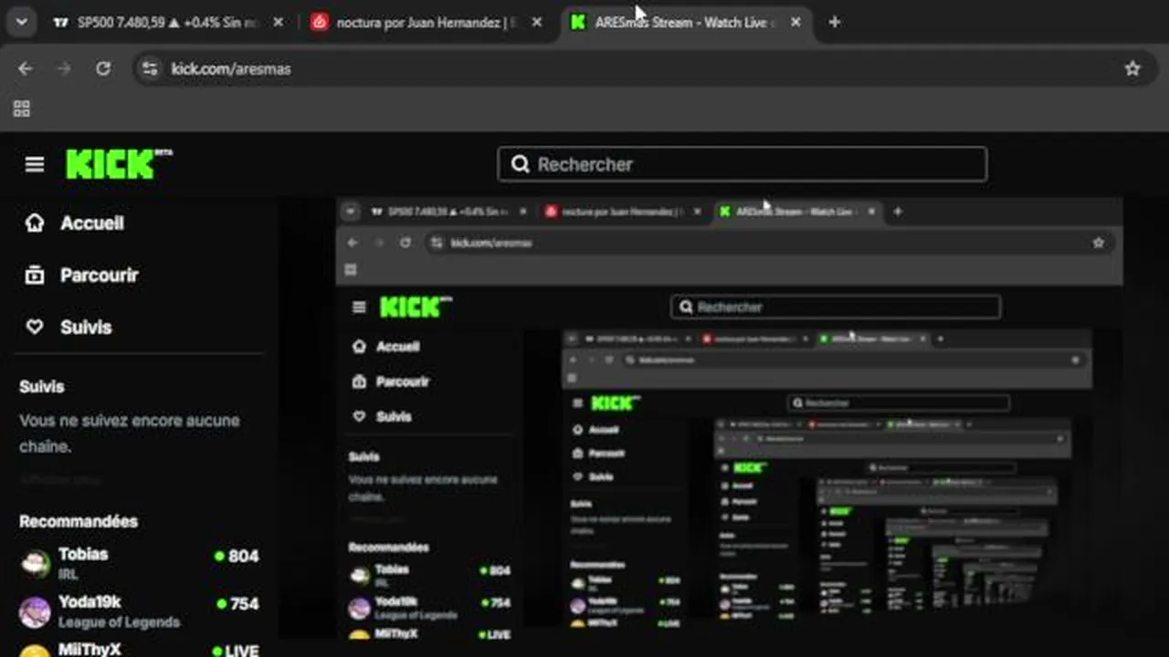Viewport: 1169px width, 657px height.
Task: Focus the Rechercher search field
Action: pos(742,164)
